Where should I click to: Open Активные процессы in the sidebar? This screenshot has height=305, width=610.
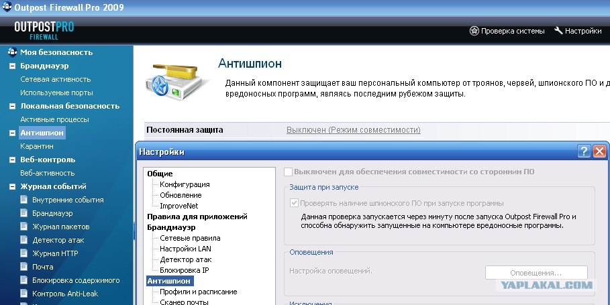pos(54,119)
